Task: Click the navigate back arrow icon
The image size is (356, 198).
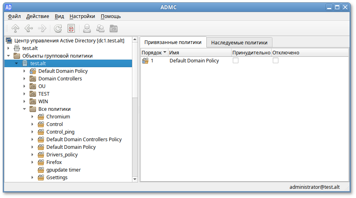Action: point(28,28)
